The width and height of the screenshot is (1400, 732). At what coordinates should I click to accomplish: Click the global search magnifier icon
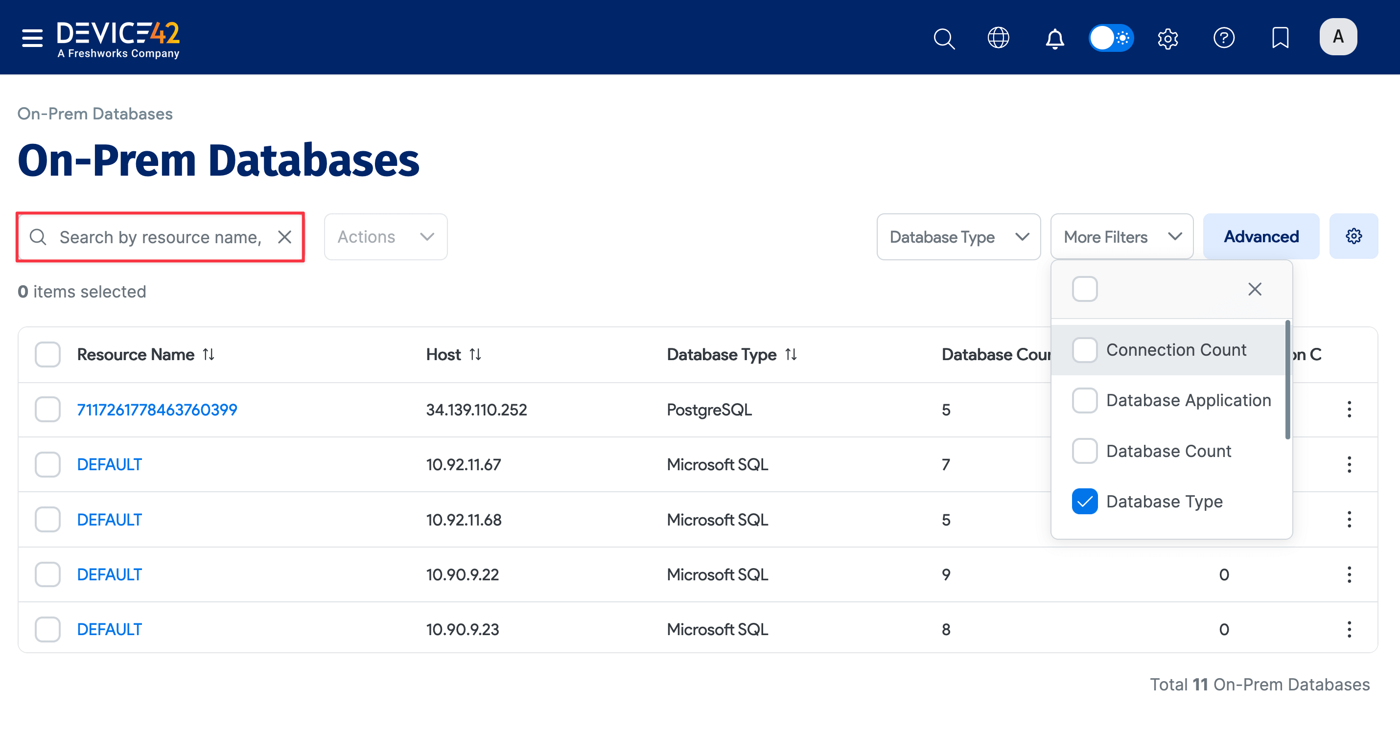(944, 39)
